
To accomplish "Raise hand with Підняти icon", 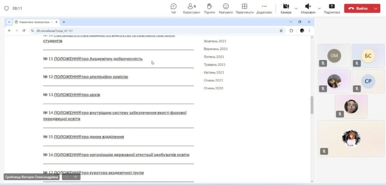I will point(210,6).
